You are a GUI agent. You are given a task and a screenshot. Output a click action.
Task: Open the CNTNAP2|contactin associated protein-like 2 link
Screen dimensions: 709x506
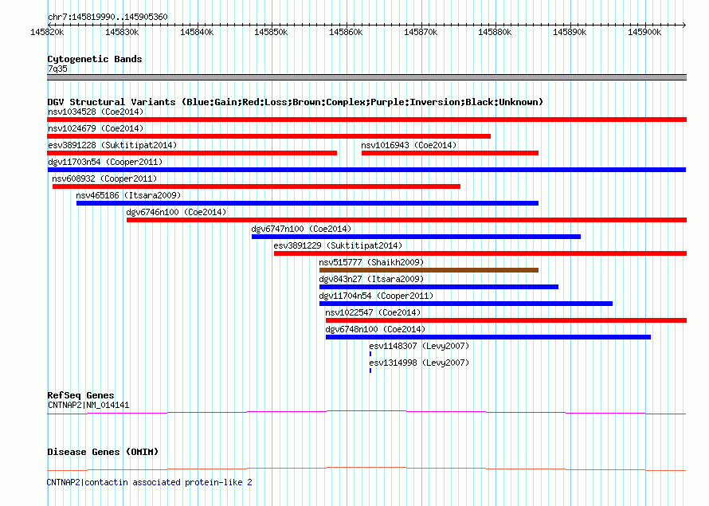point(150,482)
